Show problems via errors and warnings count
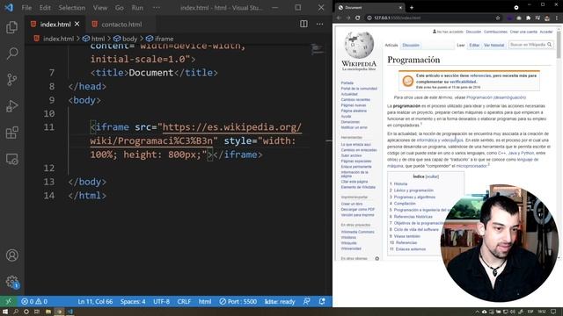The image size is (563, 316). click(34, 301)
